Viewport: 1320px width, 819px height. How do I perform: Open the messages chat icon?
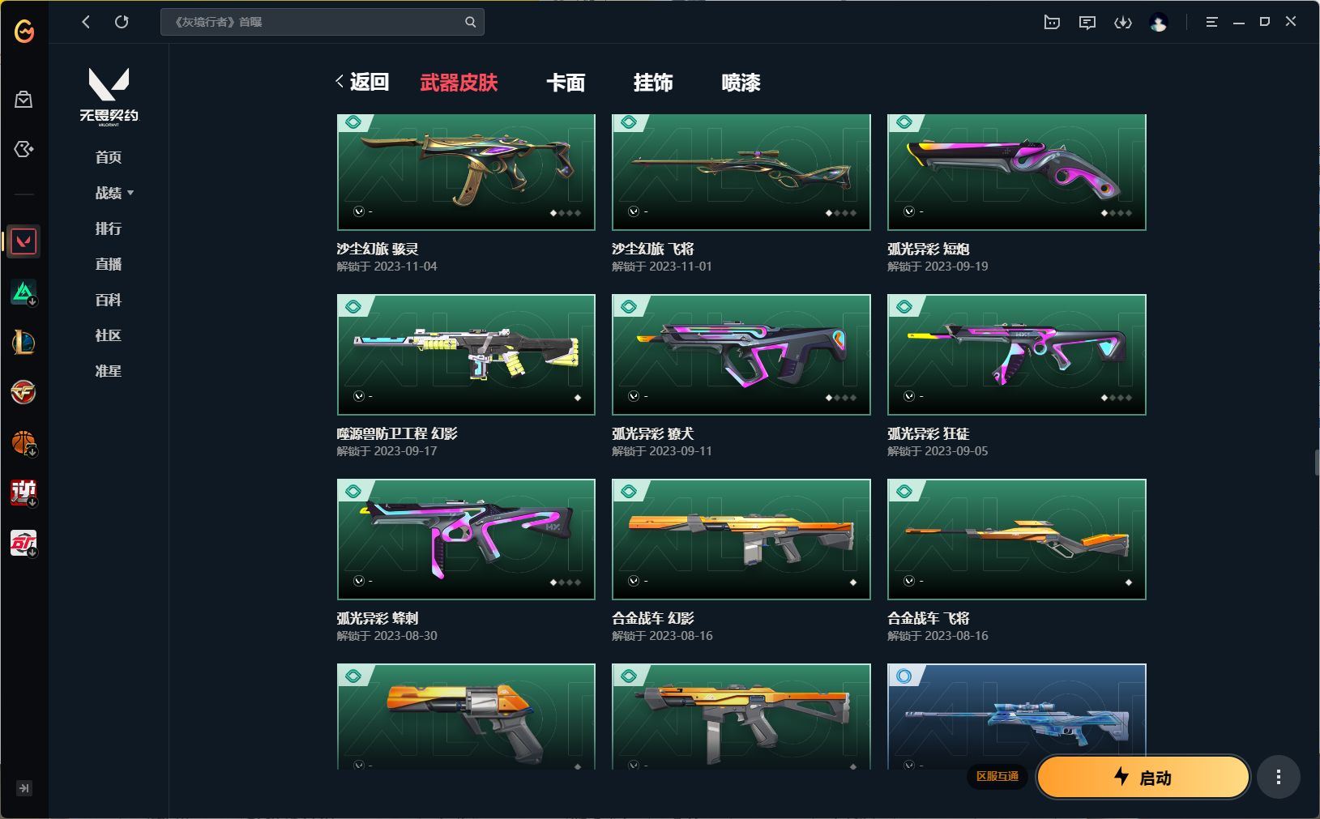click(1087, 23)
